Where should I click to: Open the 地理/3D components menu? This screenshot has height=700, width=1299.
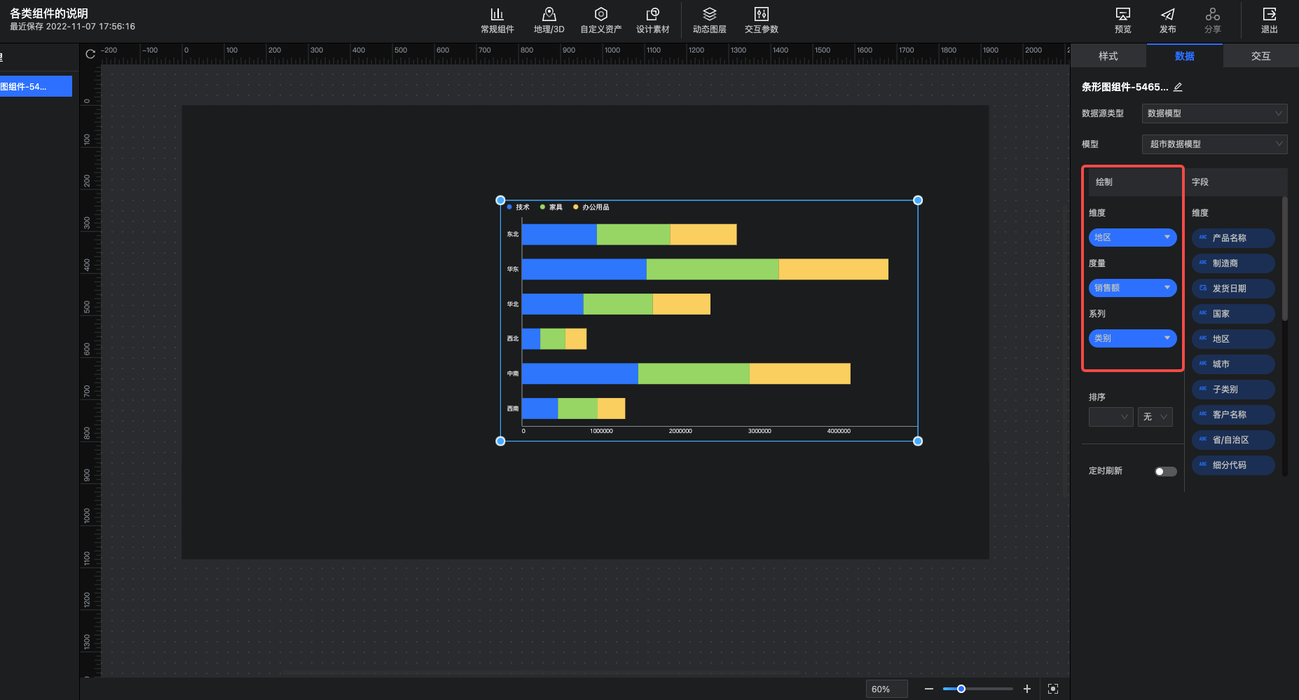point(549,20)
